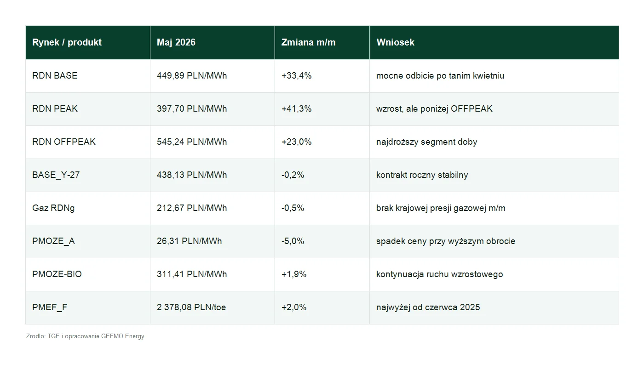Image resolution: width=644 pixels, height=375 pixels.
Task: Click the 2 378,08 PLN/toe value
Action: (x=191, y=307)
